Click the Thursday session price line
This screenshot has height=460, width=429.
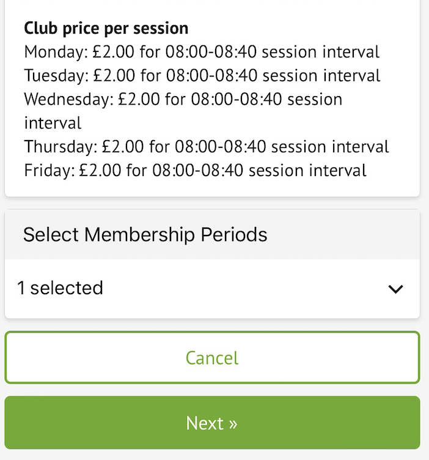point(207,147)
